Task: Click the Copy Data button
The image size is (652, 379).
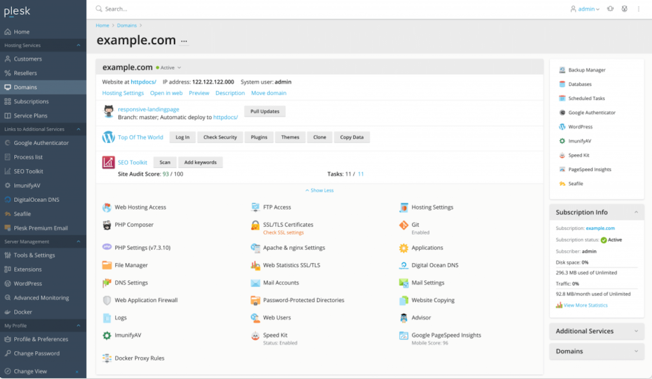Action: (351, 138)
